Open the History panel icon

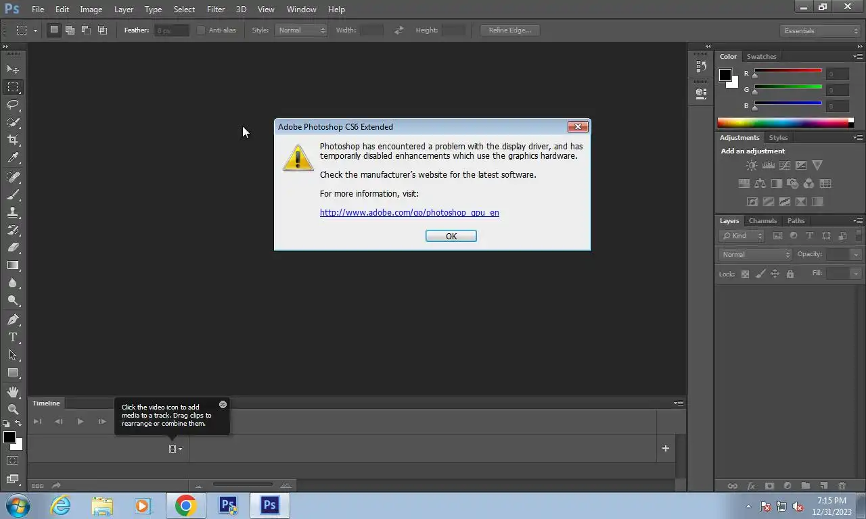(701, 67)
